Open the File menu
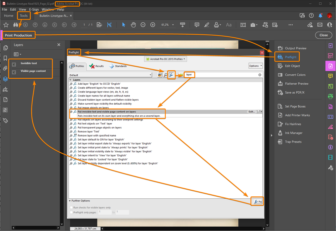 coord(4,9)
